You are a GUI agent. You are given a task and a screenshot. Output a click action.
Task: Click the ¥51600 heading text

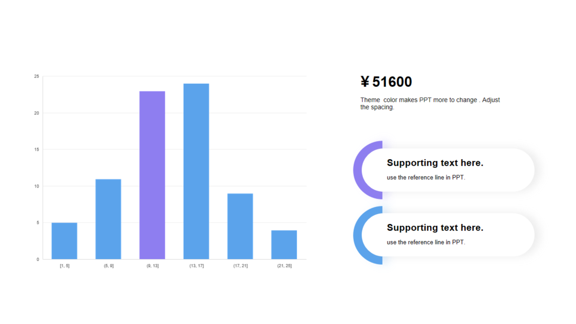tap(386, 82)
